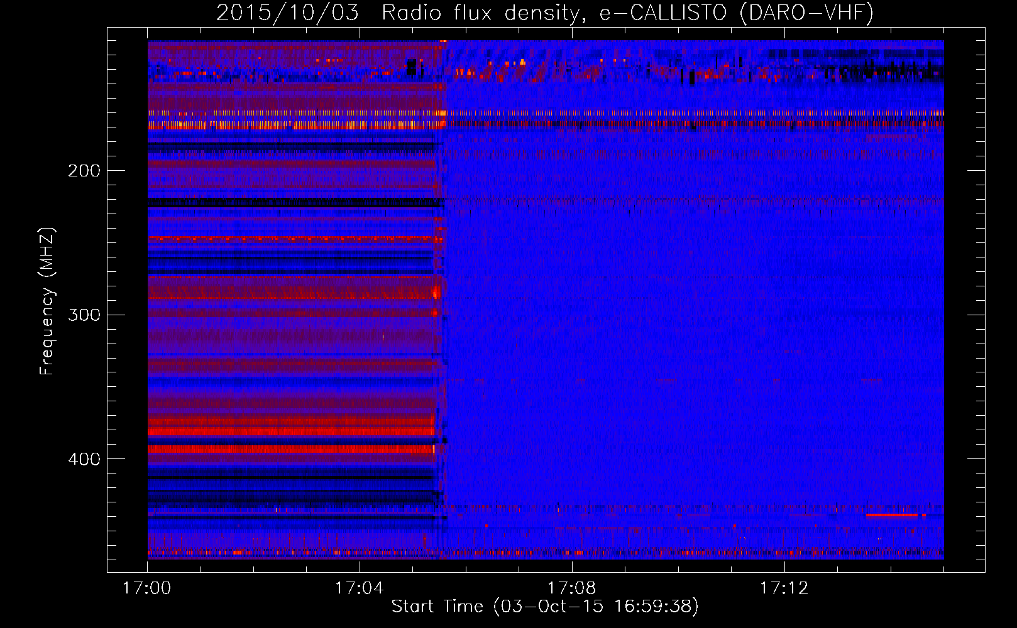Click the short red line segment near 440 MHz
This screenshot has height=628, width=1017.
893,515
